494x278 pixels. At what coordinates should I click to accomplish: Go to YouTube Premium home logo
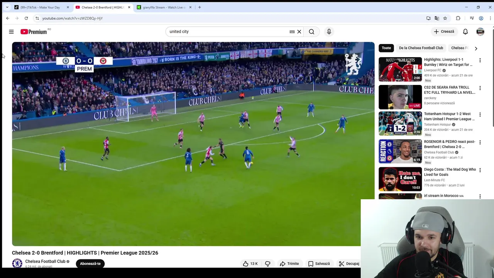tap(34, 32)
